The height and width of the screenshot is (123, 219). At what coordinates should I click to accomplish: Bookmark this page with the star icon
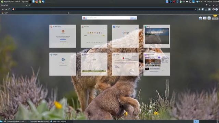(x=195, y=9)
